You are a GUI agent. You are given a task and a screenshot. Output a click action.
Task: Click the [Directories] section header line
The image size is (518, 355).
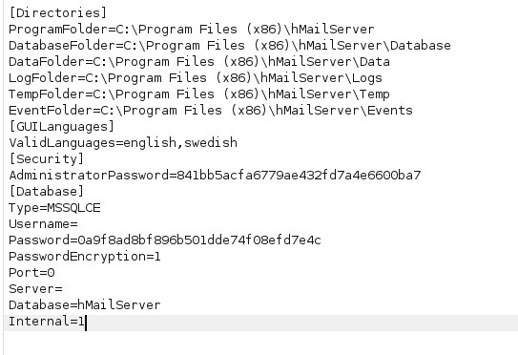[58, 13]
